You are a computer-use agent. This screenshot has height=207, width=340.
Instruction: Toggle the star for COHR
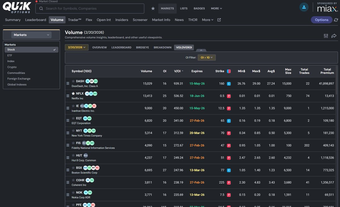coord(73,180)
